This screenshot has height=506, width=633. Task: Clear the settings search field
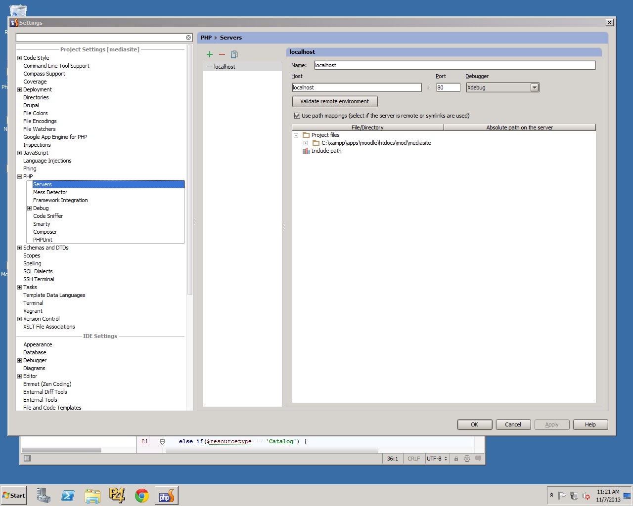(188, 38)
